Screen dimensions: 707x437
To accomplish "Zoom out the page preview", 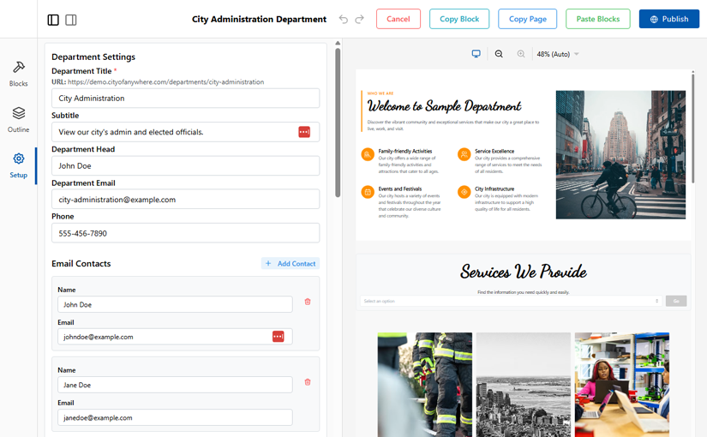I will [x=499, y=54].
